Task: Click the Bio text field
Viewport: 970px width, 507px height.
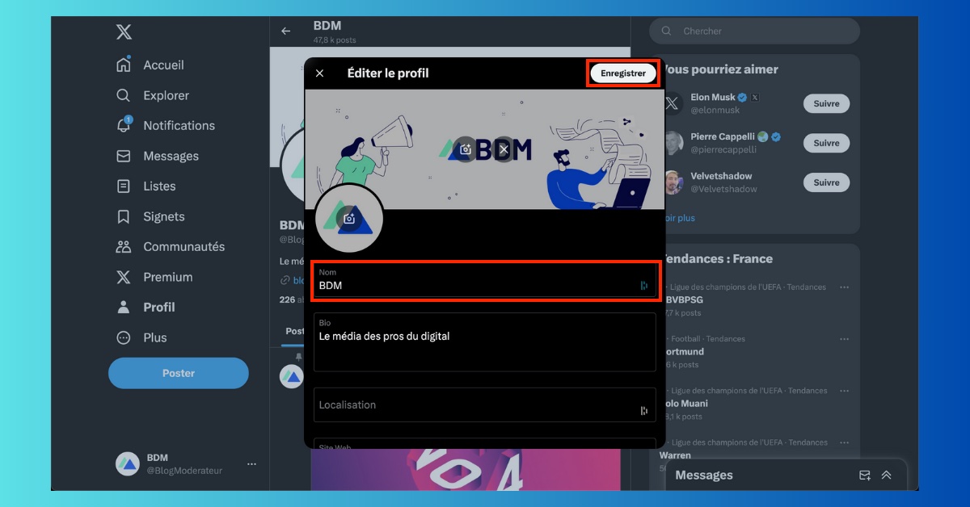Action: (484, 342)
